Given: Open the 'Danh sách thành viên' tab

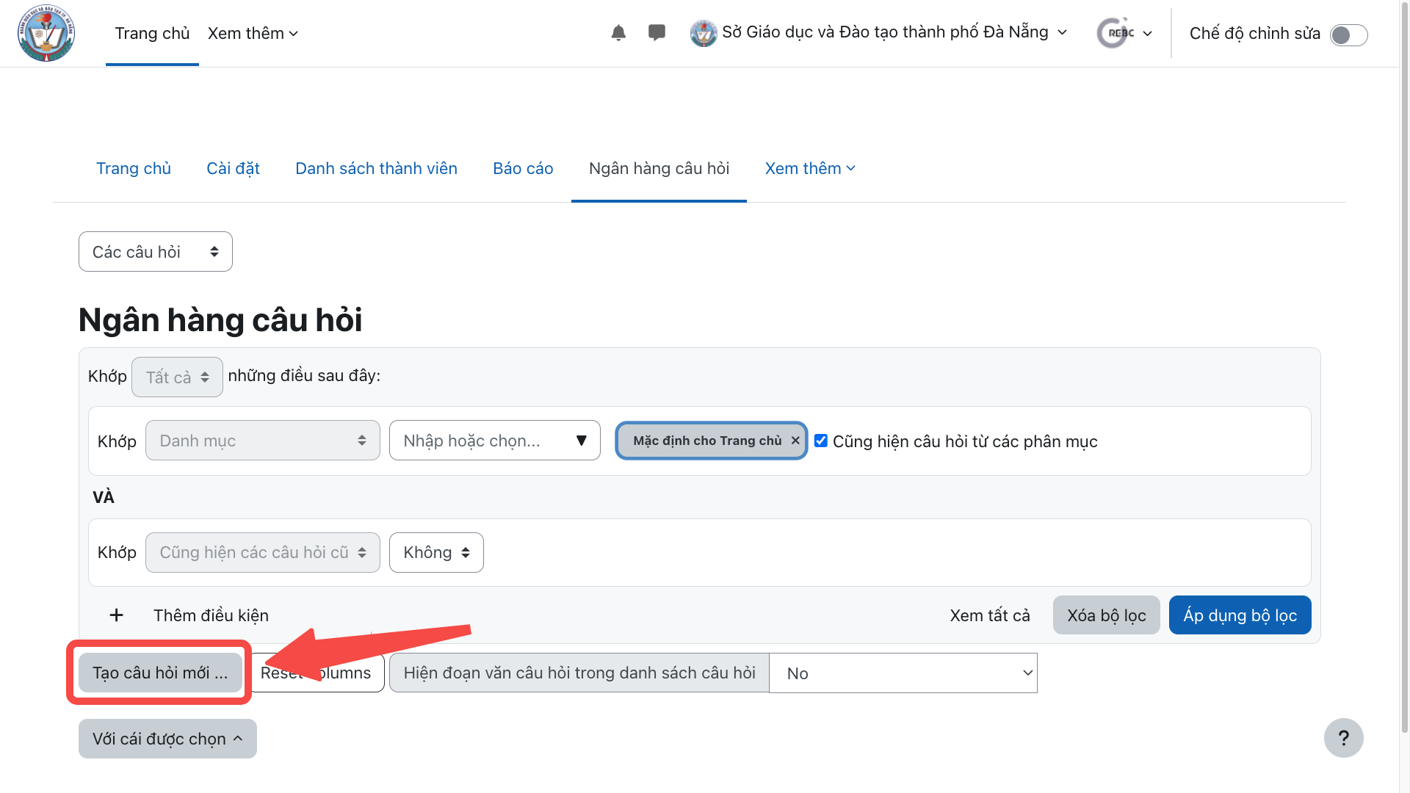Looking at the screenshot, I should [x=376, y=169].
